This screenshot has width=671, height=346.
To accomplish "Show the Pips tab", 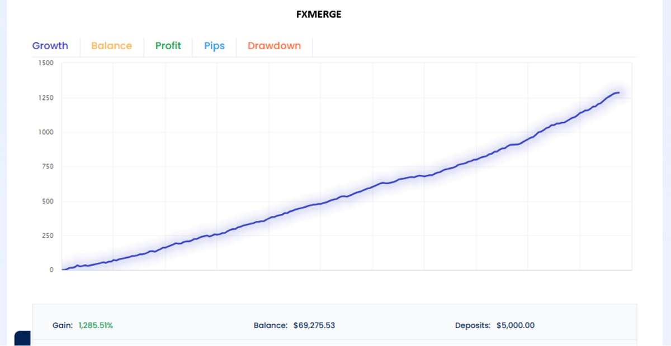I will coord(214,46).
